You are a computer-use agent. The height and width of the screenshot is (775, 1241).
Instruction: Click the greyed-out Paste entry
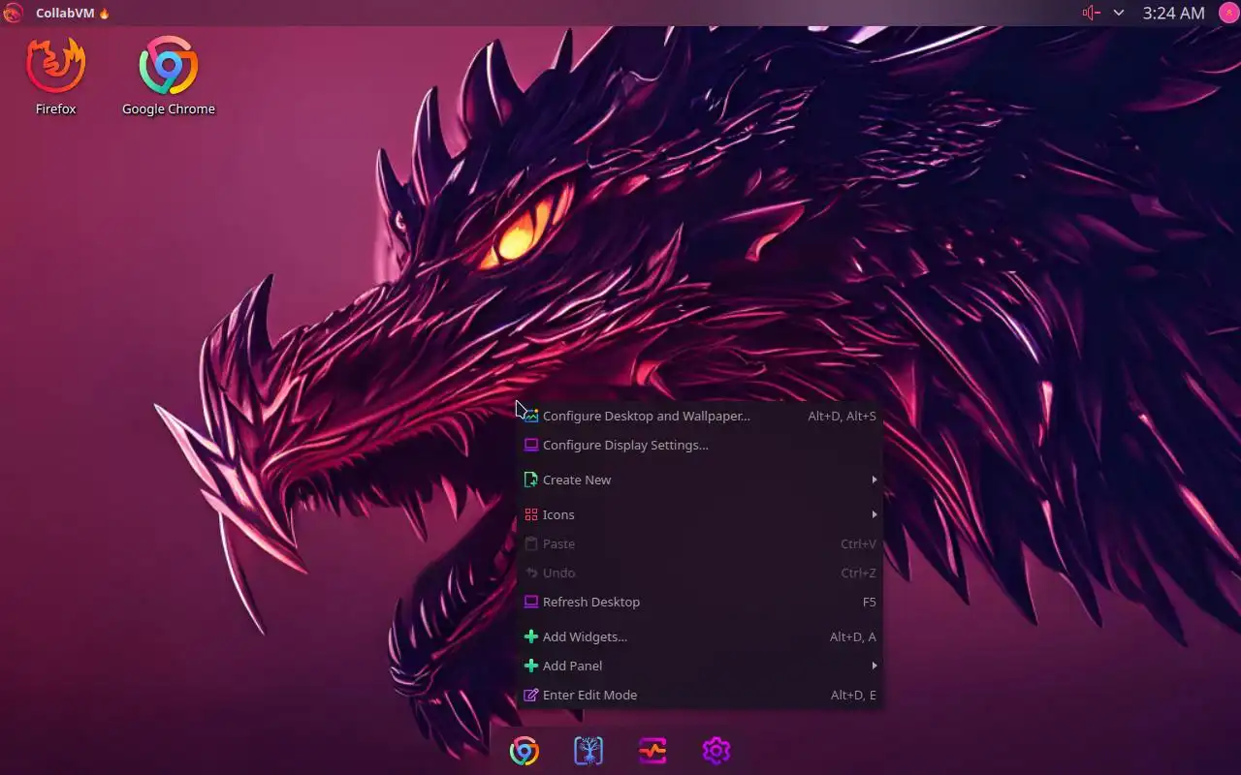coord(699,543)
